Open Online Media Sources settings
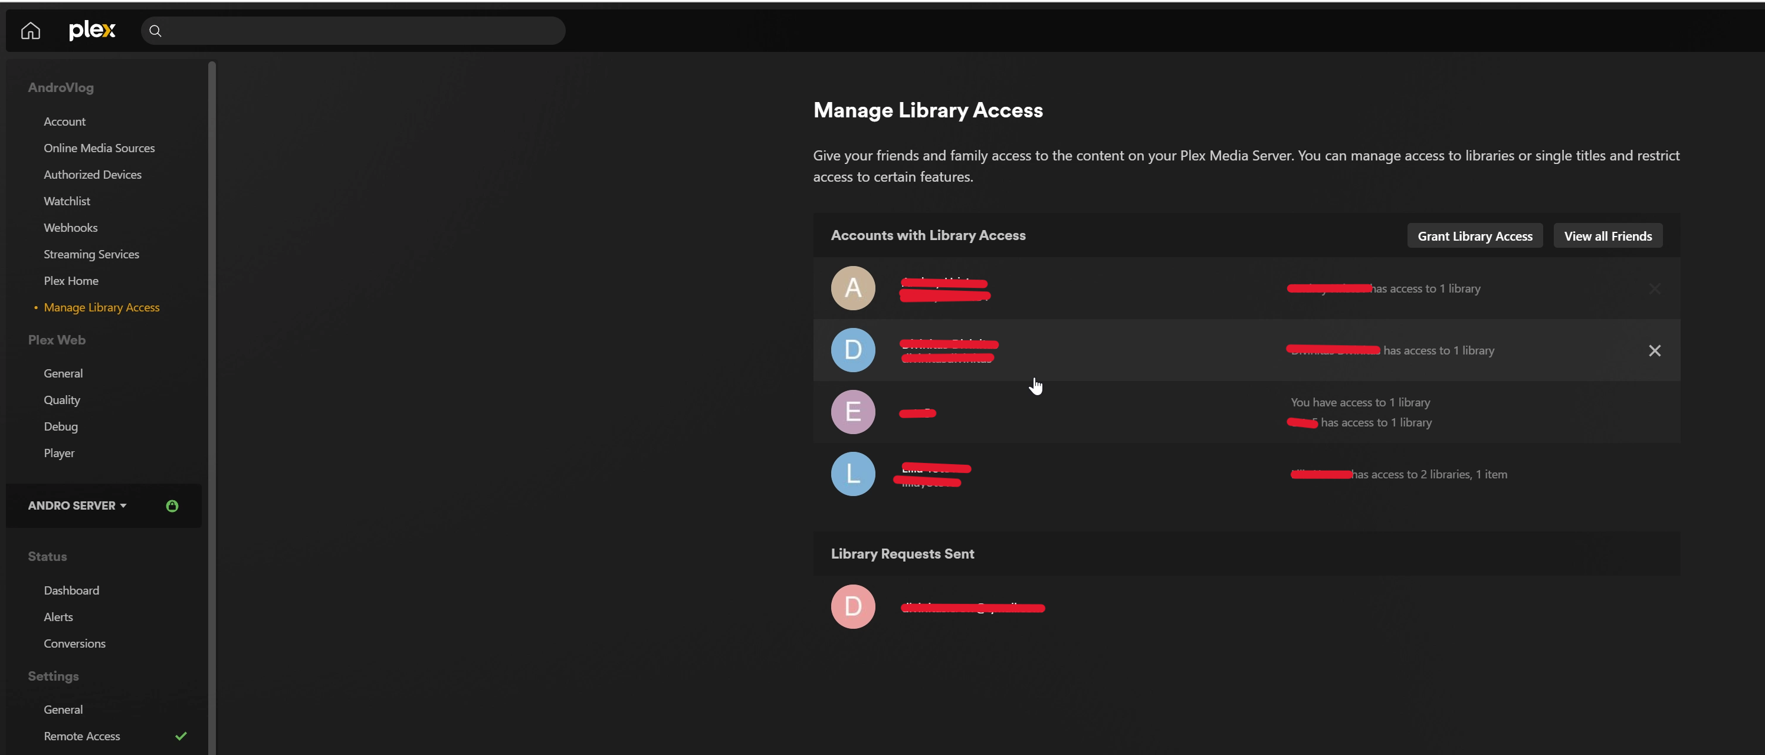The image size is (1765, 755). tap(99, 148)
